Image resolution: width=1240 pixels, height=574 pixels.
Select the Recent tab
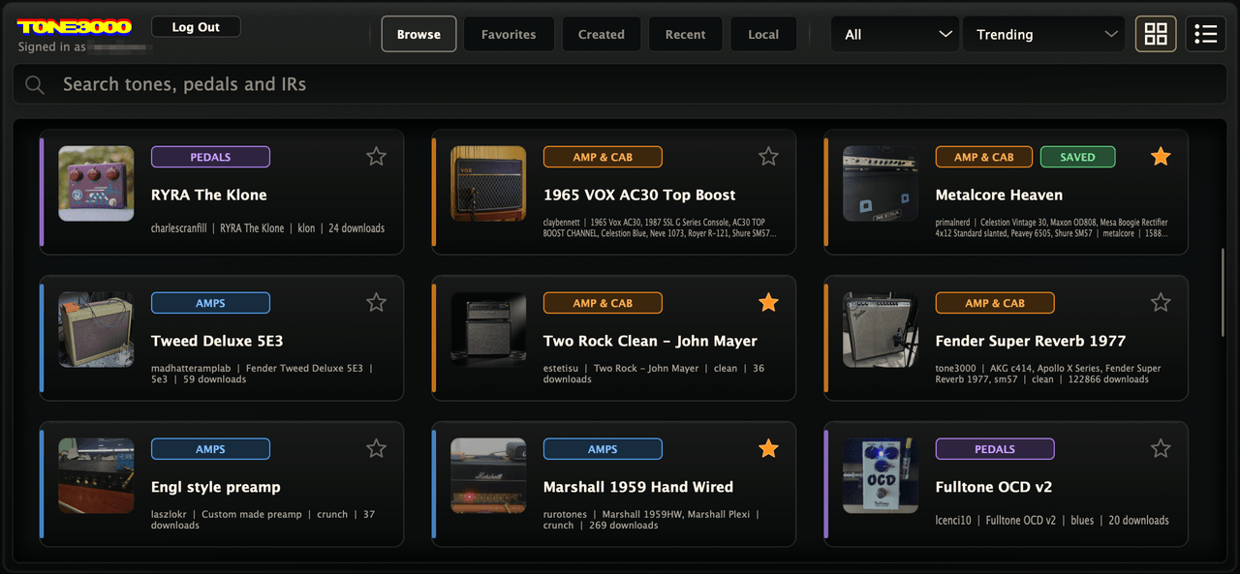pyautogui.click(x=685, y=34)
